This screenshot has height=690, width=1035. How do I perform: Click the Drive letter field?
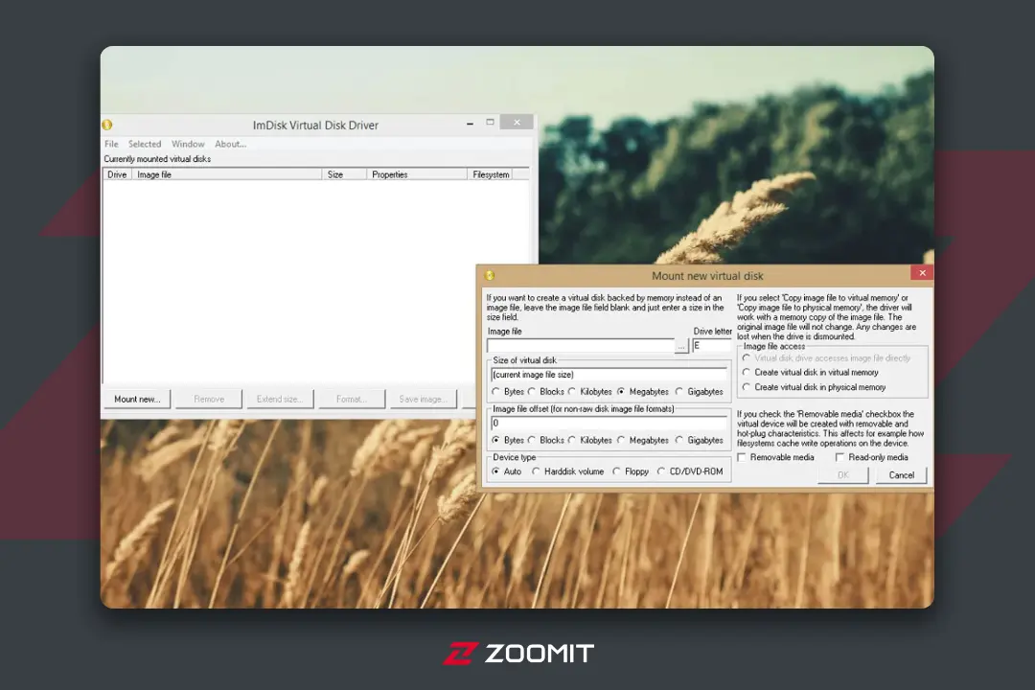(711, 346)
